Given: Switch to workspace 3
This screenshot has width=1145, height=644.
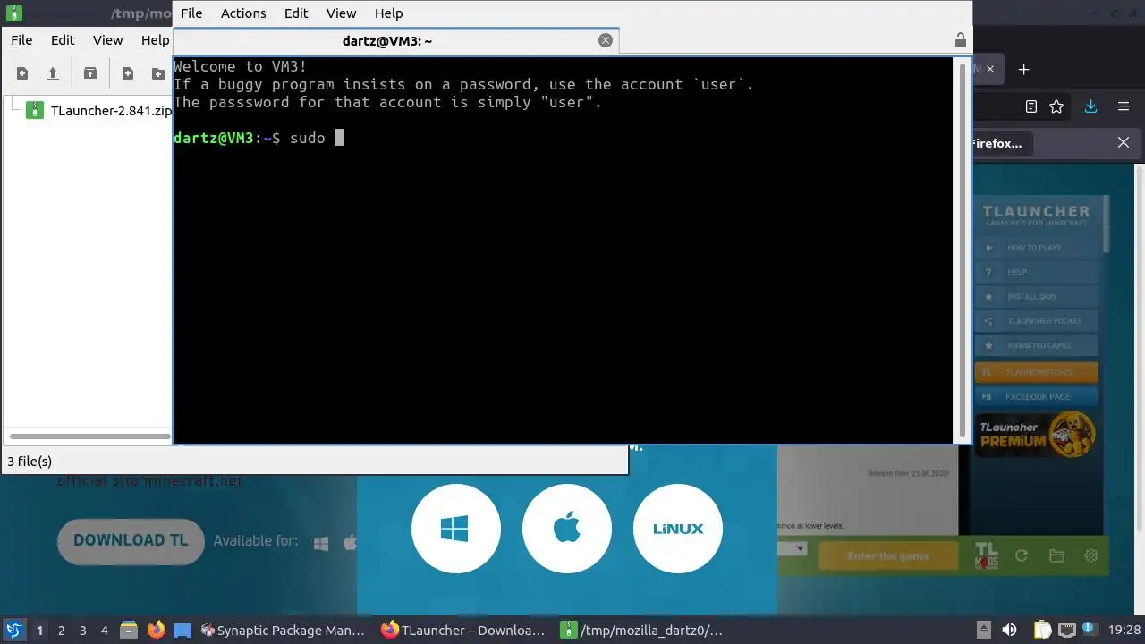Looking at the screenshot, I should click(x=82, y=631).
